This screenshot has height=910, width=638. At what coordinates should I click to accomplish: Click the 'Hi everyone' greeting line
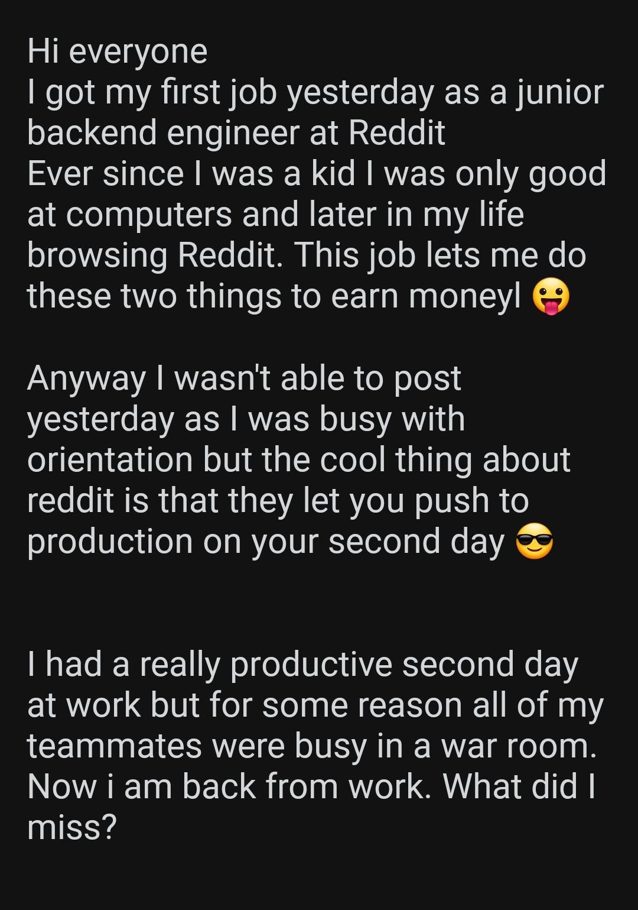pos(117,51)
